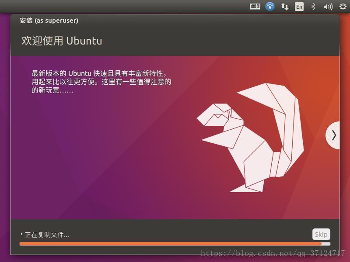Click the 正在复制文件... status text
Viewport: 350px width, 262px height.
tap(47, 234)
